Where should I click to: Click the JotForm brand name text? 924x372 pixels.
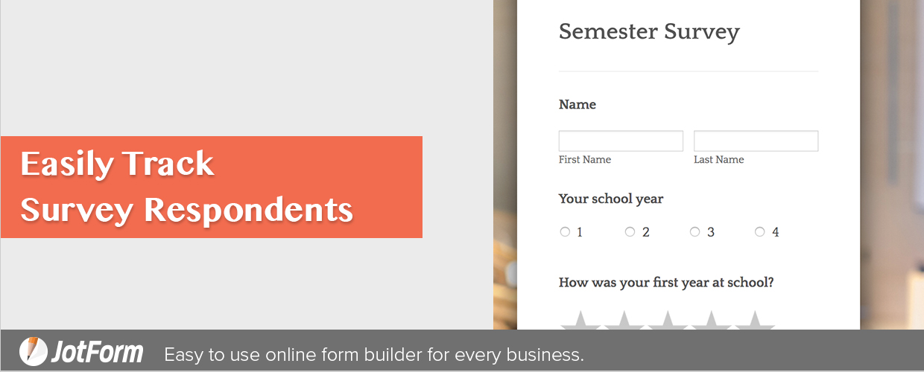point(97,352)
